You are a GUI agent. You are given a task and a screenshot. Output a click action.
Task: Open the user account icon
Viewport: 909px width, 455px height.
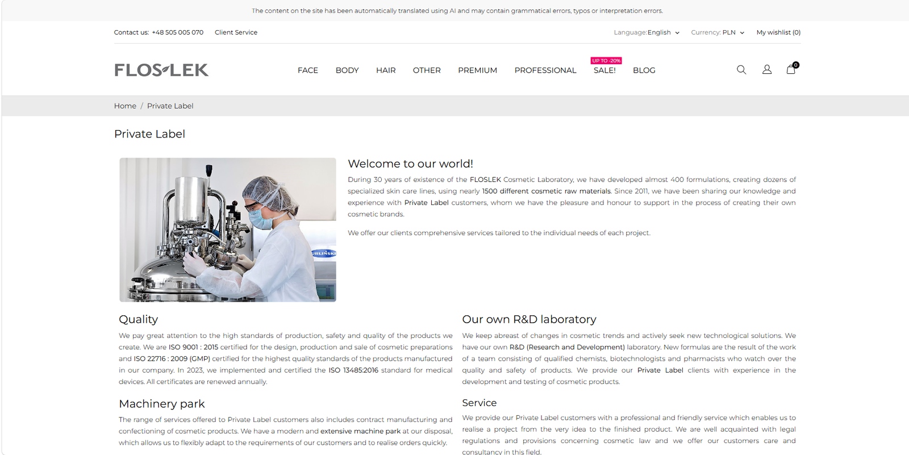pos(767,70)
